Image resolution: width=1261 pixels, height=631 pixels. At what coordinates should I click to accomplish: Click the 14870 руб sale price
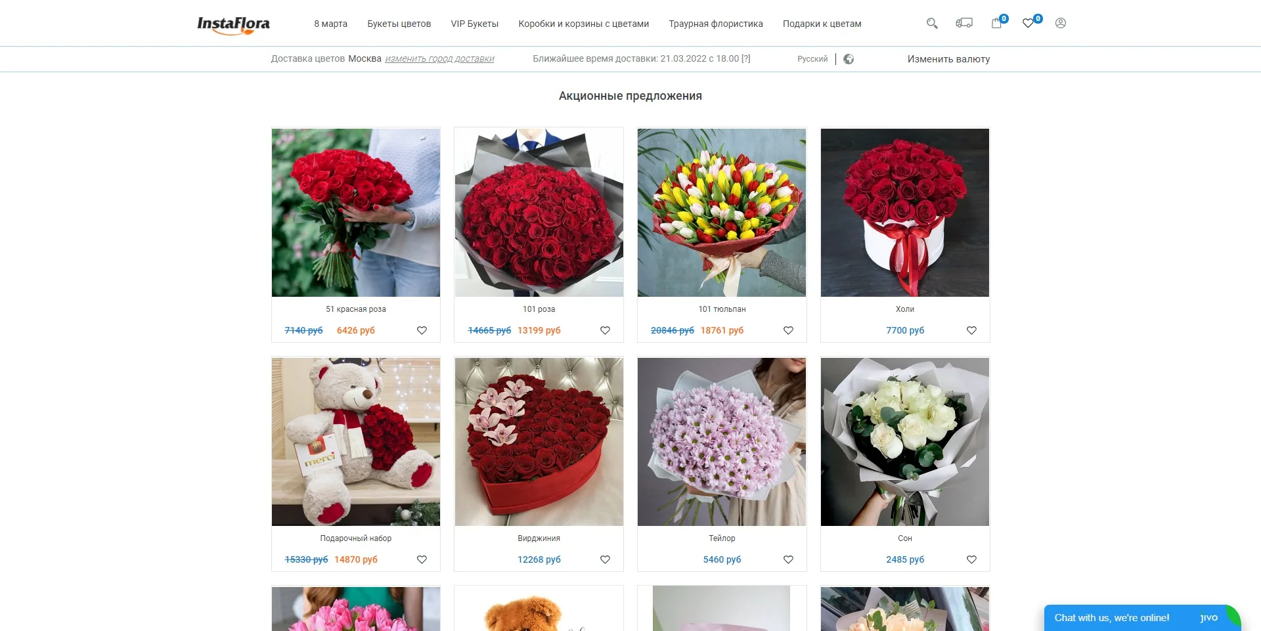click(356, 559)
